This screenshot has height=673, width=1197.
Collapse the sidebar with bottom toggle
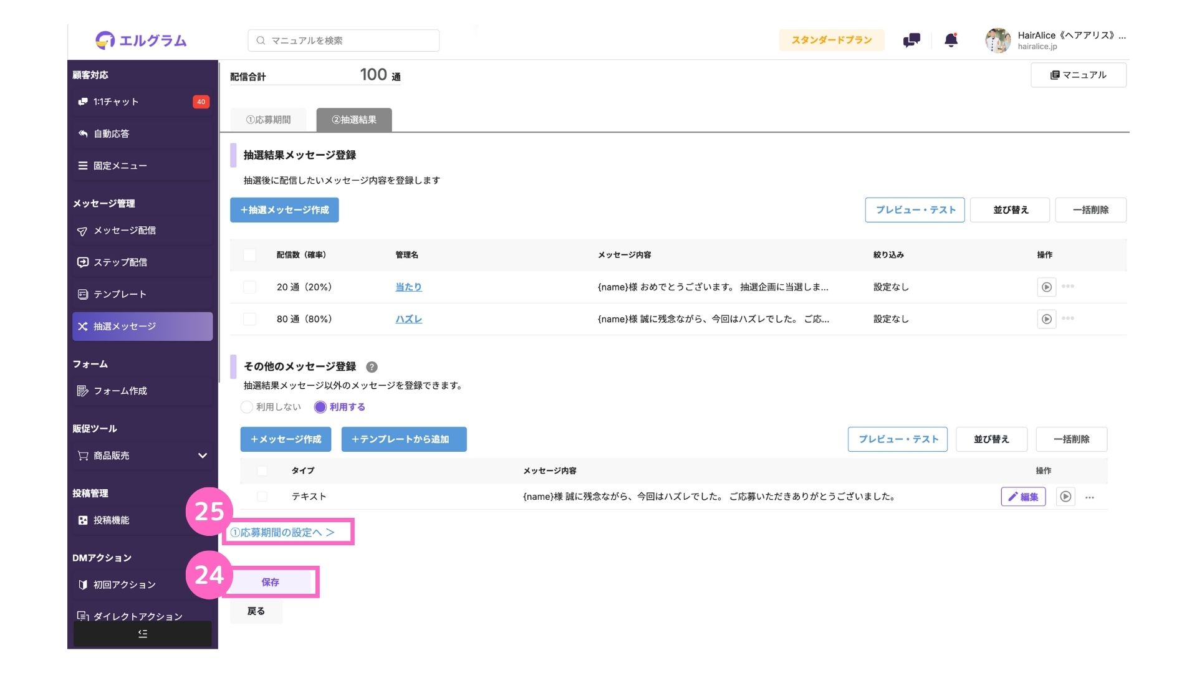[x=142, y=634]
